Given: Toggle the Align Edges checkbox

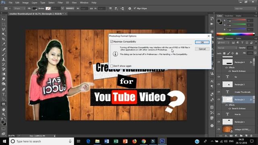Looking at the screenshot, I should [x=135, y=8].
